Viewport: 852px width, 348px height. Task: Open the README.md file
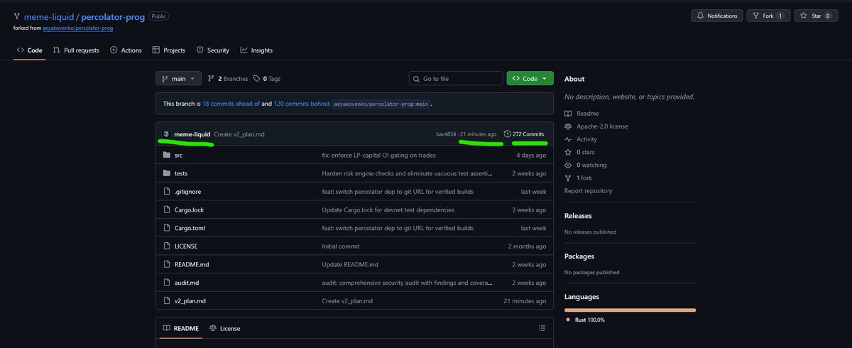tap(192, 264)
